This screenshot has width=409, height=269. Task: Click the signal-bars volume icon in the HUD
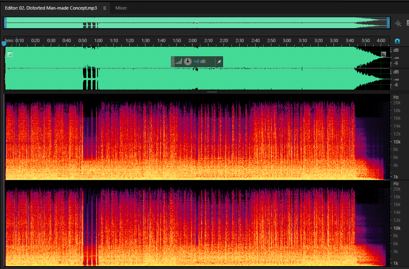(x=178, y=62)
